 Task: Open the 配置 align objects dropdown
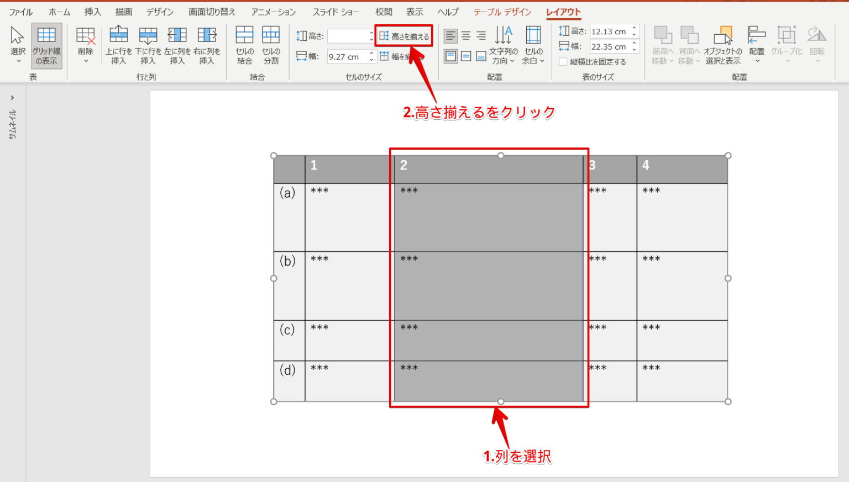pyautogui.click(x=757, y=45)
